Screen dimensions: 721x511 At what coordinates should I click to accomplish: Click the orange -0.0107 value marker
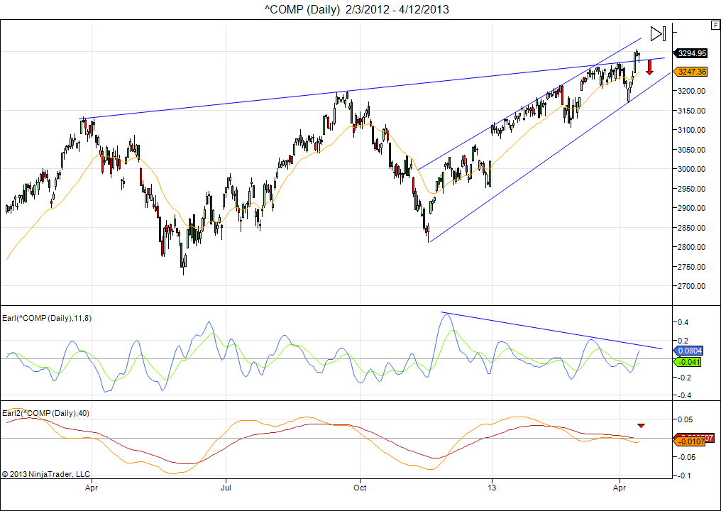click(x=690, y=442)
